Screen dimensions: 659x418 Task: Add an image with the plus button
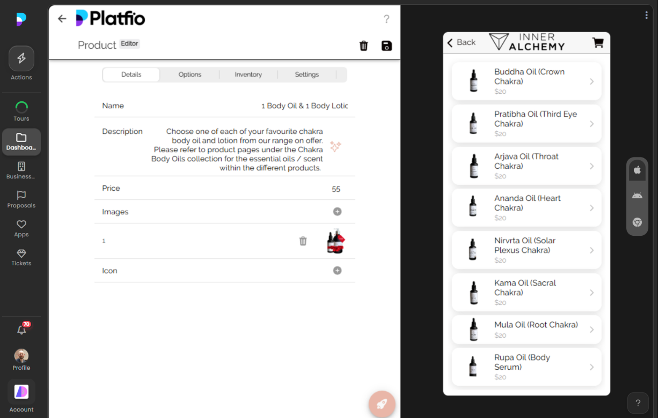pyautogui.click(x=337, y=212)
